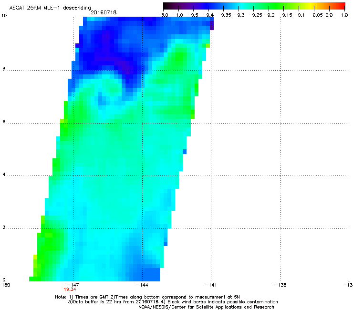Click the yellow-green cell at swath edge near latitude 9

pyautogui.click(x=208, y=45)
